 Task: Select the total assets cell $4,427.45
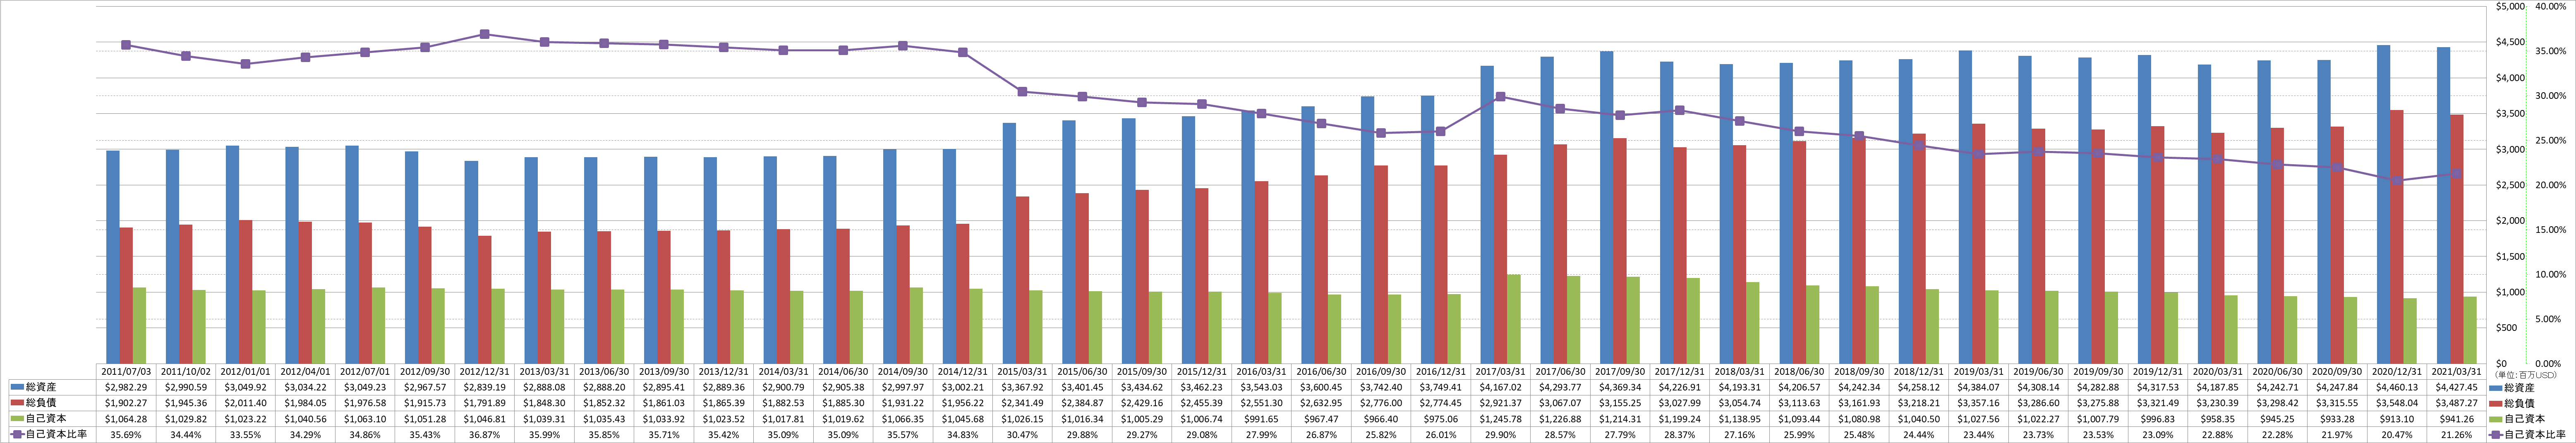coord(2456,387)
